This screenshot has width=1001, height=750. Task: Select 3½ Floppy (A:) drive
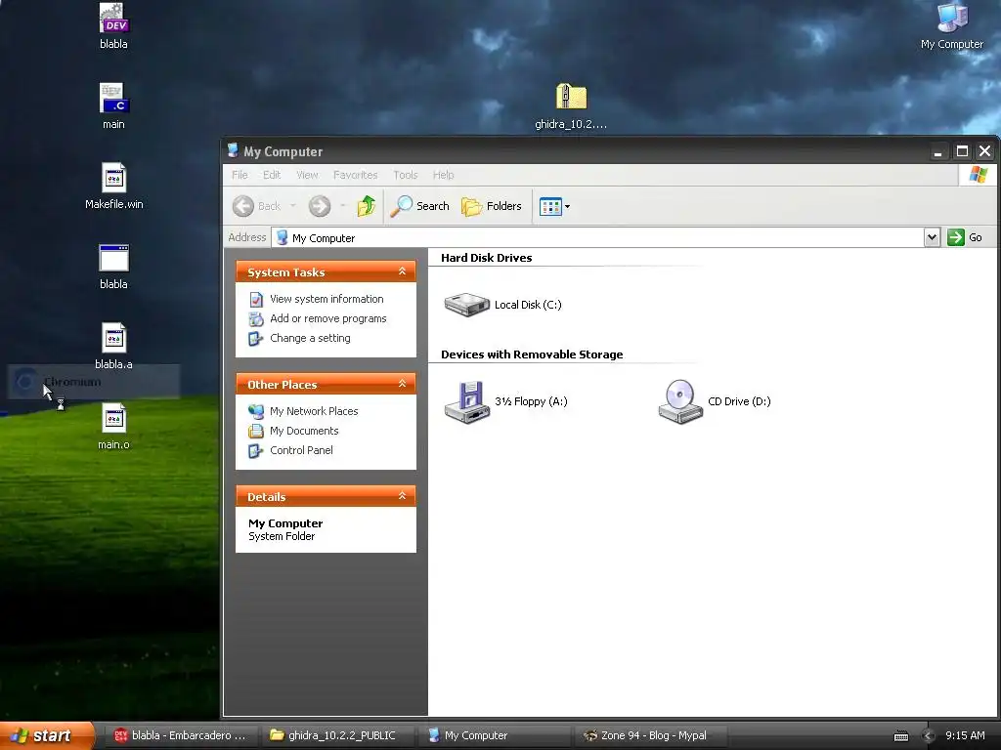coord(506,401)
